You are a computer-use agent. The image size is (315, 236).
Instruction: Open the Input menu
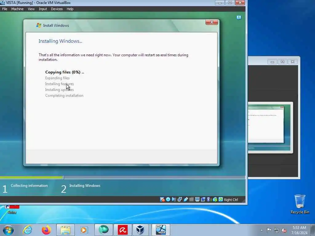pyautogui.click(x=43, y=9)
